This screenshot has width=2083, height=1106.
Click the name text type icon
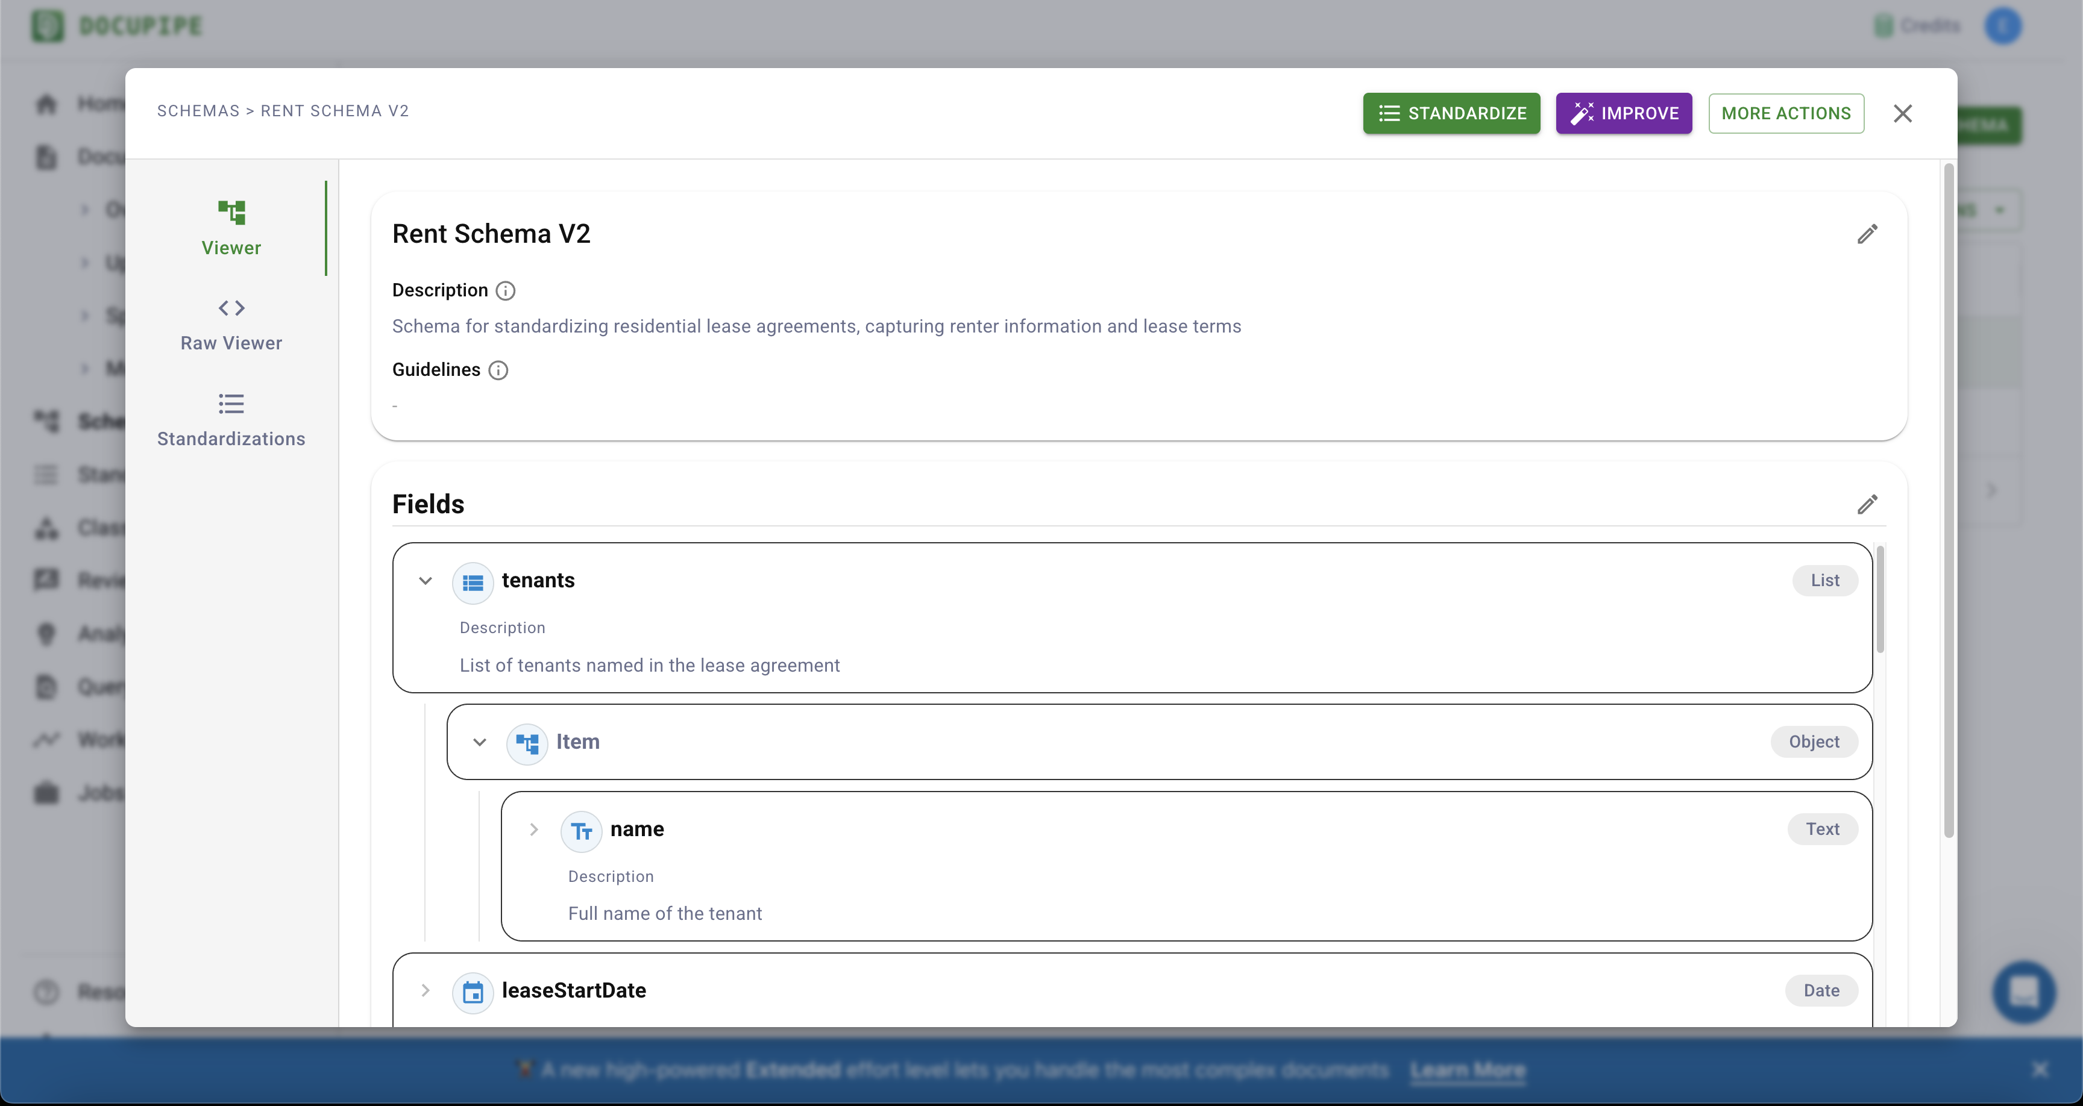click(x=582, y=830)
